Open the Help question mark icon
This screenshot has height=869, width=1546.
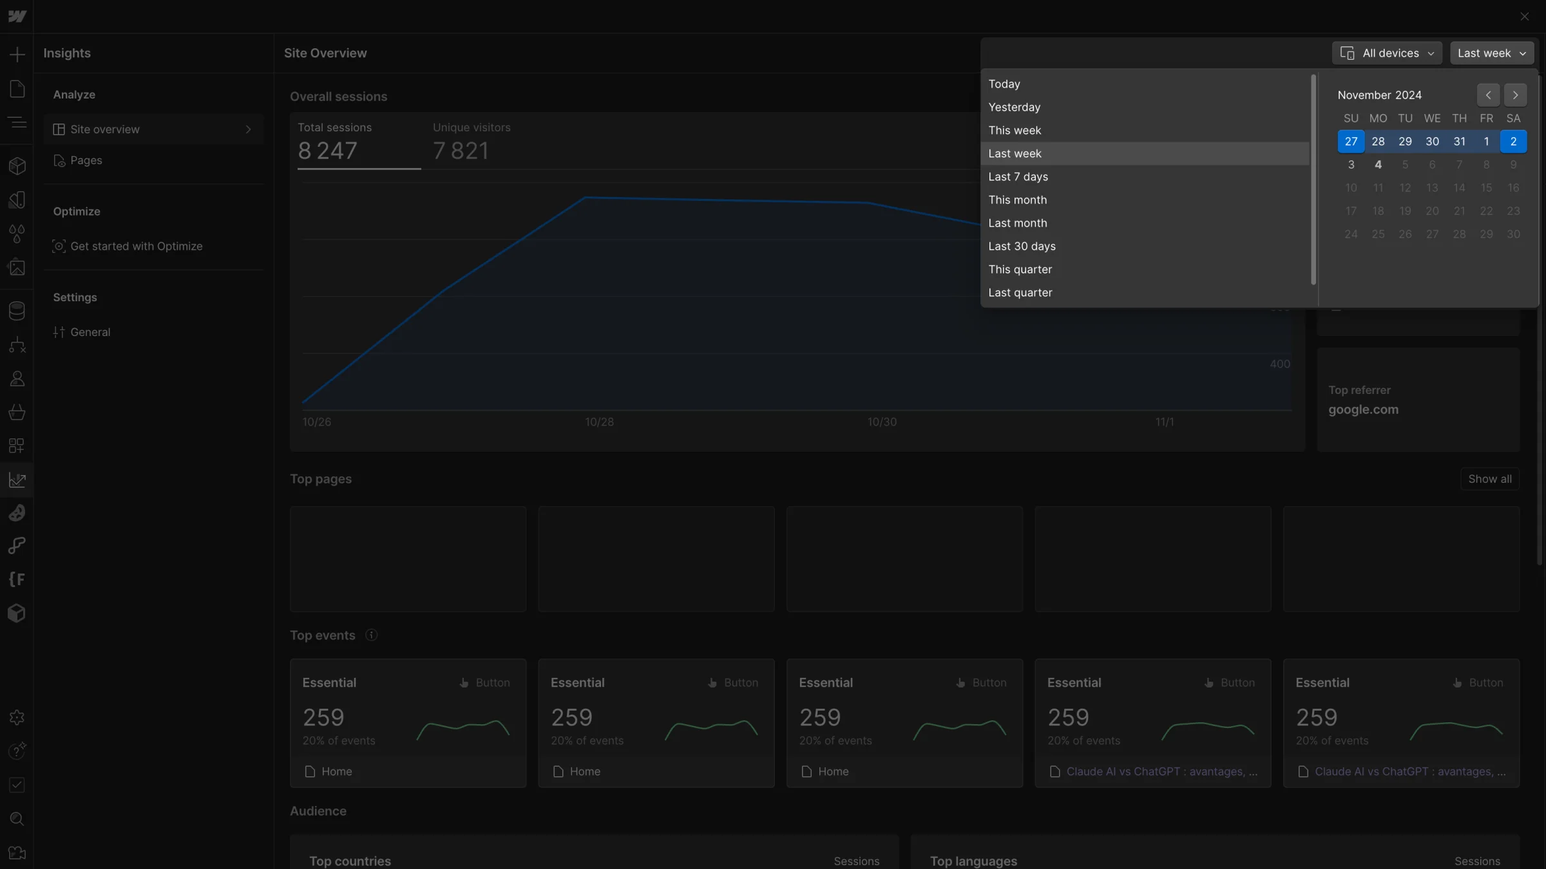tap(17, 751)
